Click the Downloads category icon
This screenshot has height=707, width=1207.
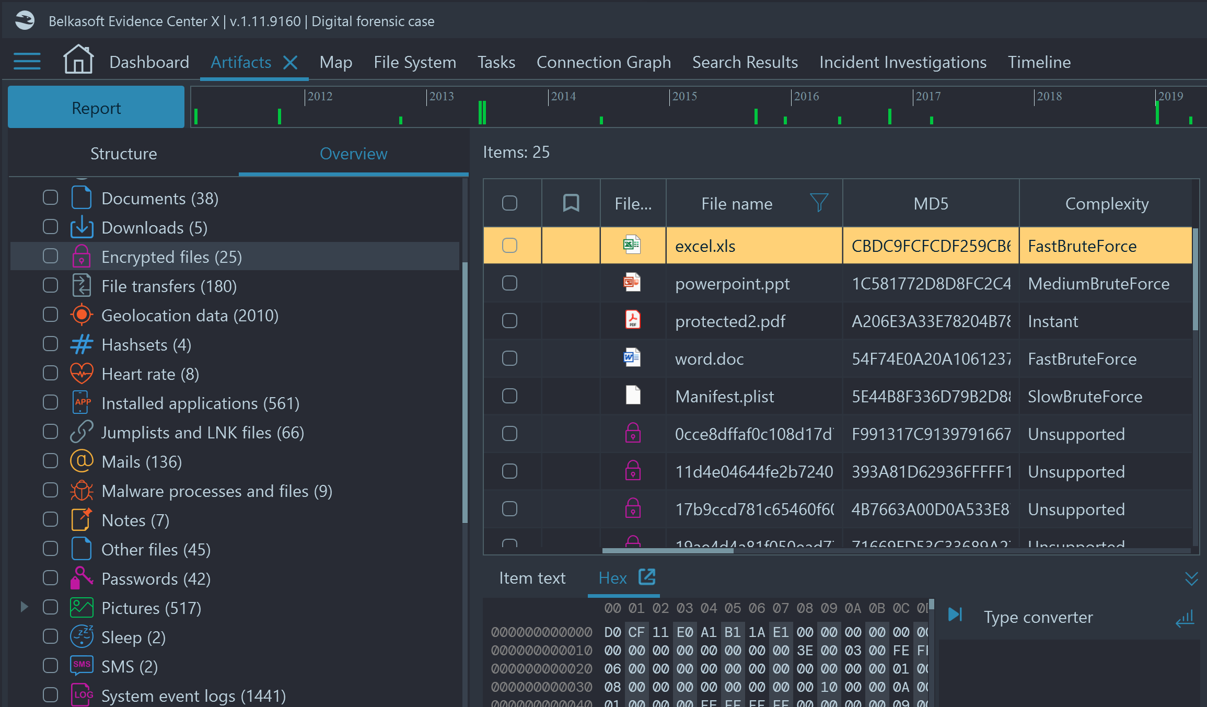(82, 227)
